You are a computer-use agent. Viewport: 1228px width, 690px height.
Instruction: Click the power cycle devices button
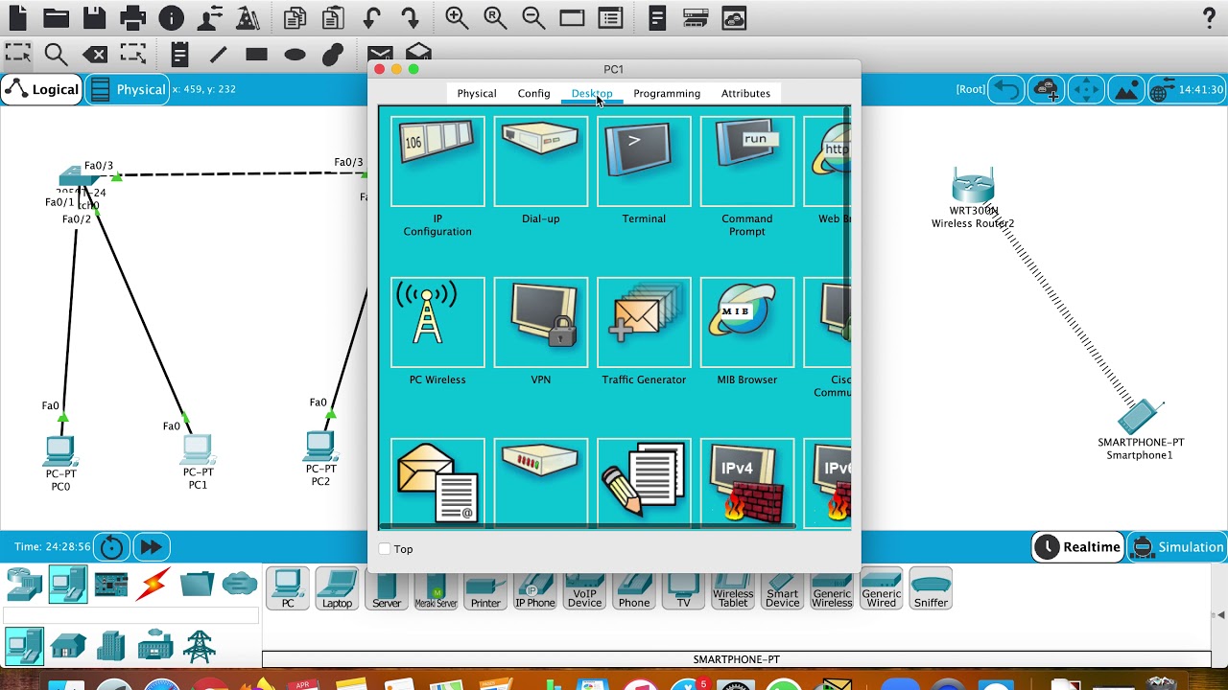112,547
